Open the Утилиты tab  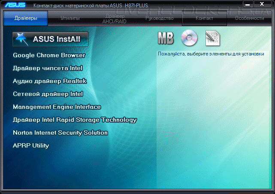pos(70,18)
